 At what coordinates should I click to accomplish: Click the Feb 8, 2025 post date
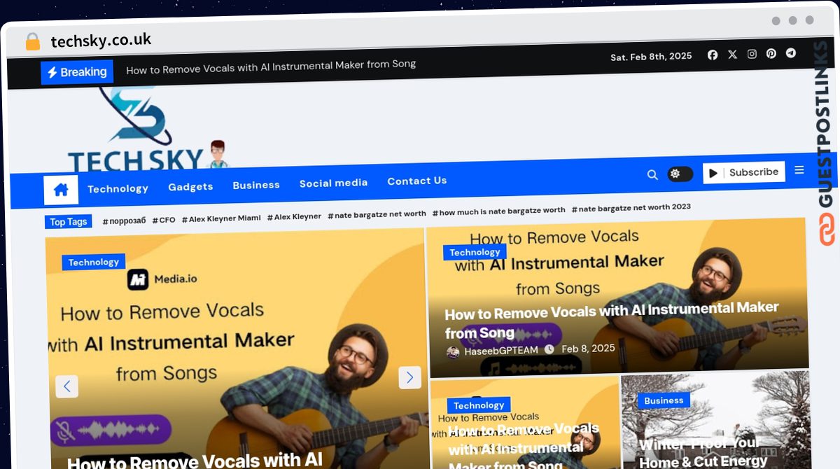point(588,348)
